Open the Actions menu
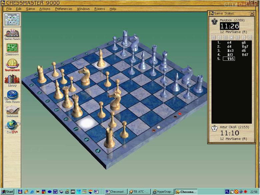260x195 pixels. pos(45,9)
